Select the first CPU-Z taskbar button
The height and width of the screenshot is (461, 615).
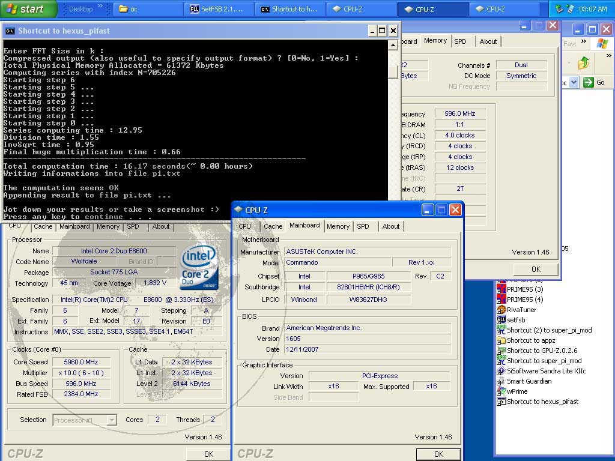[362, 9]
